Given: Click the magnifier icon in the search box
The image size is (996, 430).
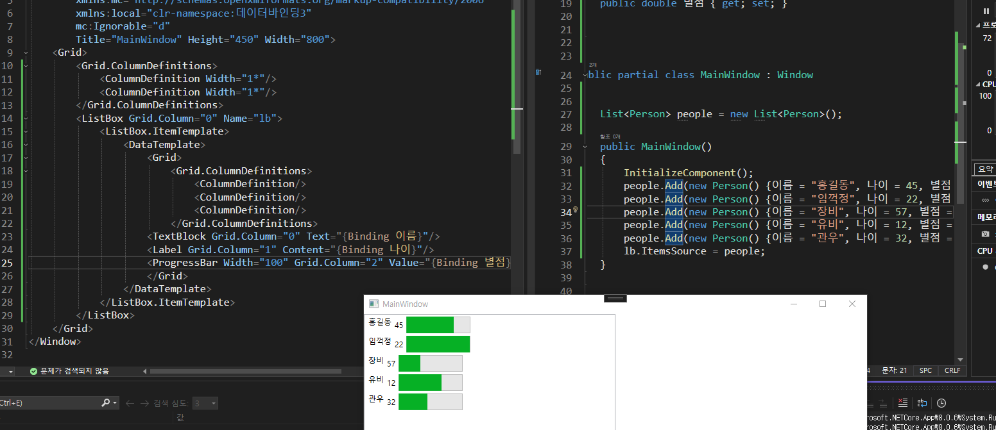Looking at the screenshot, I should 106,403.
